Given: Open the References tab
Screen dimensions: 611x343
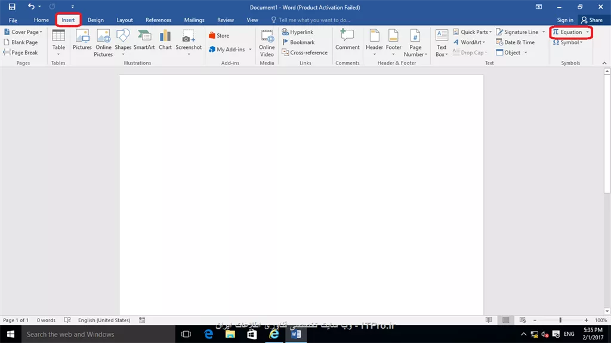Looking at the screenshot, I should pyautogui.click(x=158, y=20).
